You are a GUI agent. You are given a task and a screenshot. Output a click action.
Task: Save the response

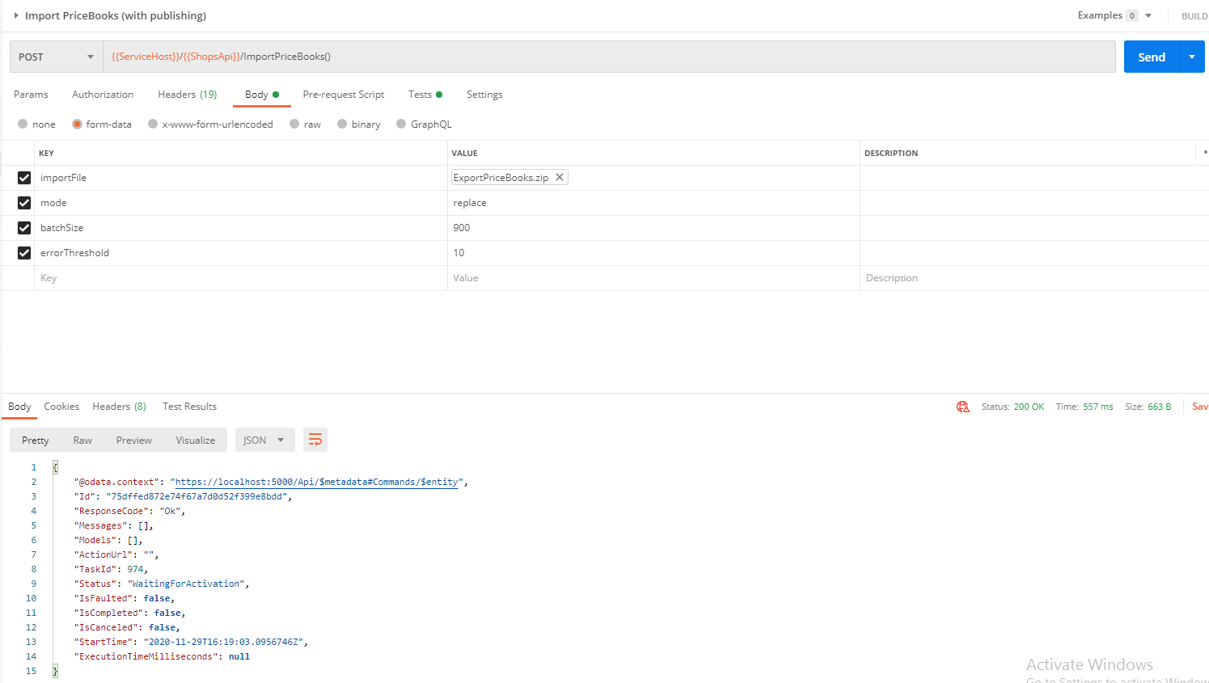click(x=1200, y=407)
